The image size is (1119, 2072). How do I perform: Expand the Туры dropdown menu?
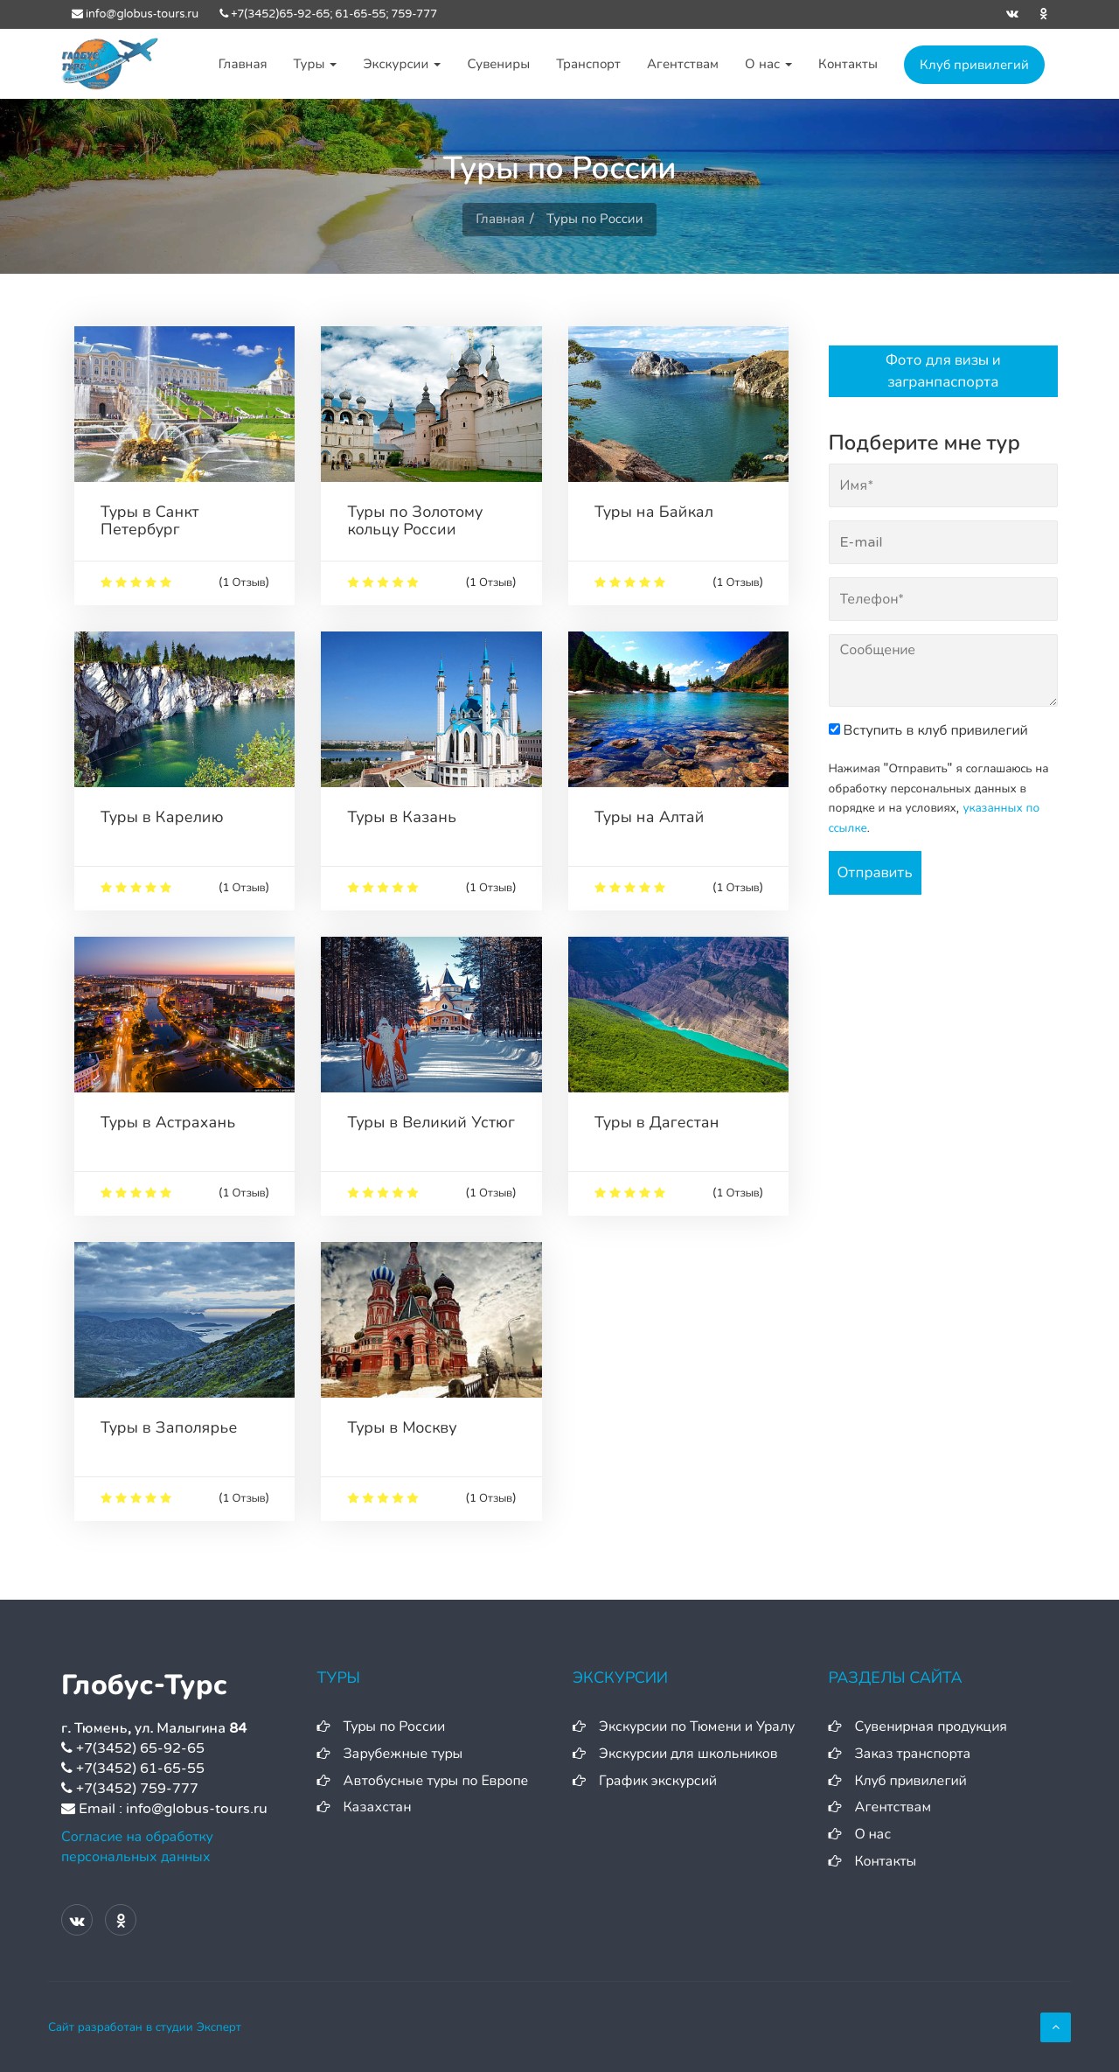coord(315,64)
